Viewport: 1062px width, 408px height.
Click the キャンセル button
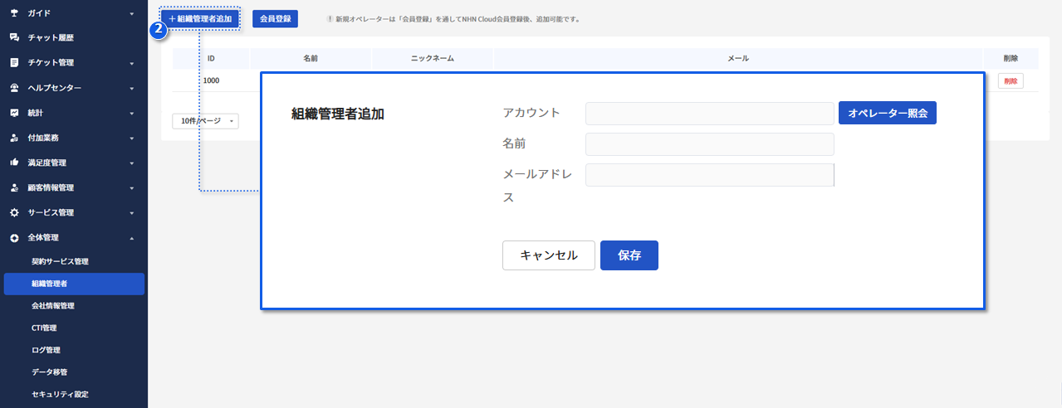coord(548,255)
